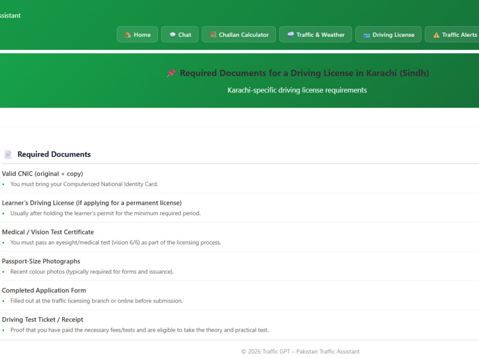Click the 2026 Traffic GPT copyright footer
Viewport: 479px width, 359px height.
(300, 351)
